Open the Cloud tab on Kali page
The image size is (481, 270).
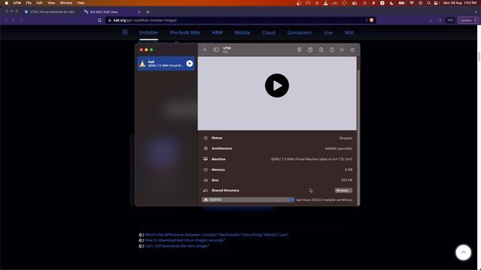point(268,32)
